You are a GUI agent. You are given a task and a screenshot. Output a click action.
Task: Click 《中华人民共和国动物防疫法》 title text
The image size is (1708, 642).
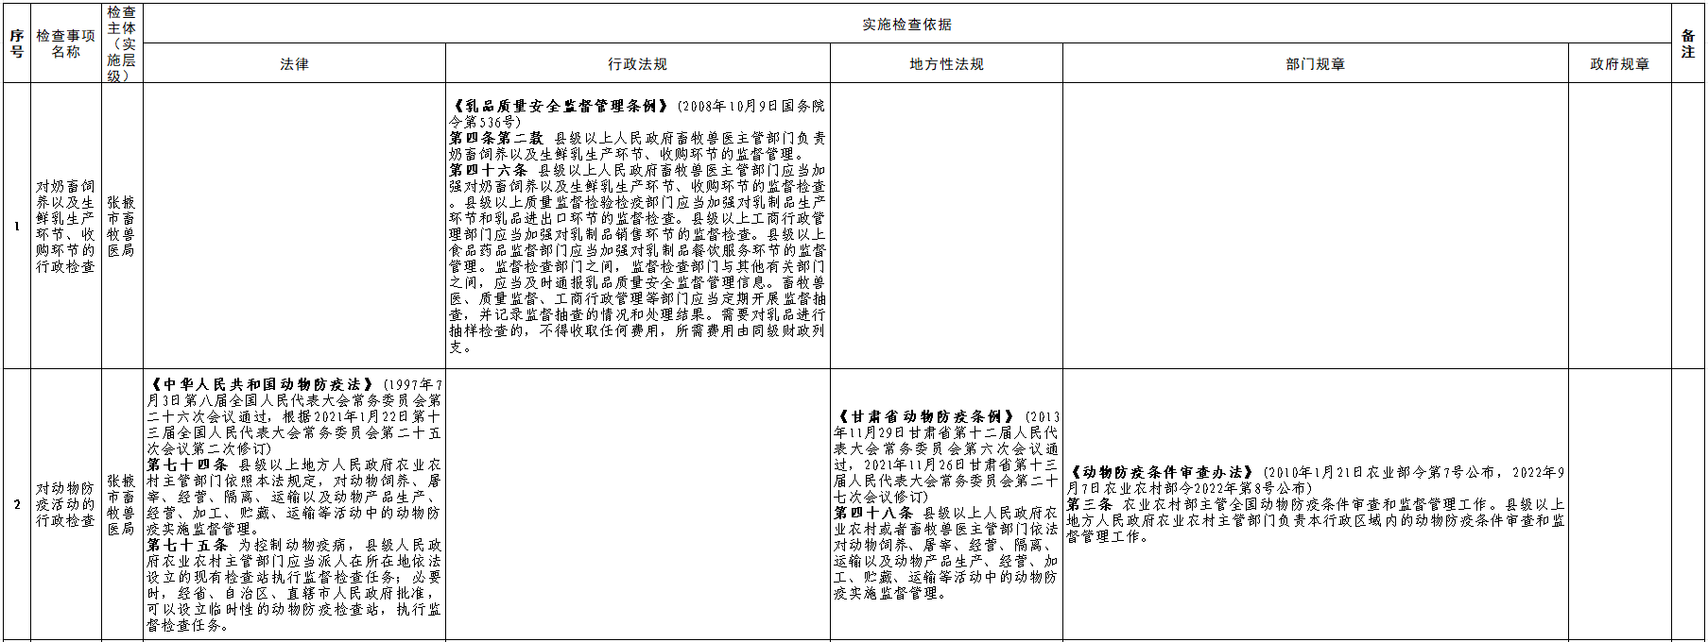[x=262, y=384]
